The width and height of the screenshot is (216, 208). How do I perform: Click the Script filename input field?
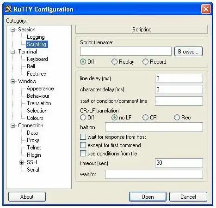[126, 51]
